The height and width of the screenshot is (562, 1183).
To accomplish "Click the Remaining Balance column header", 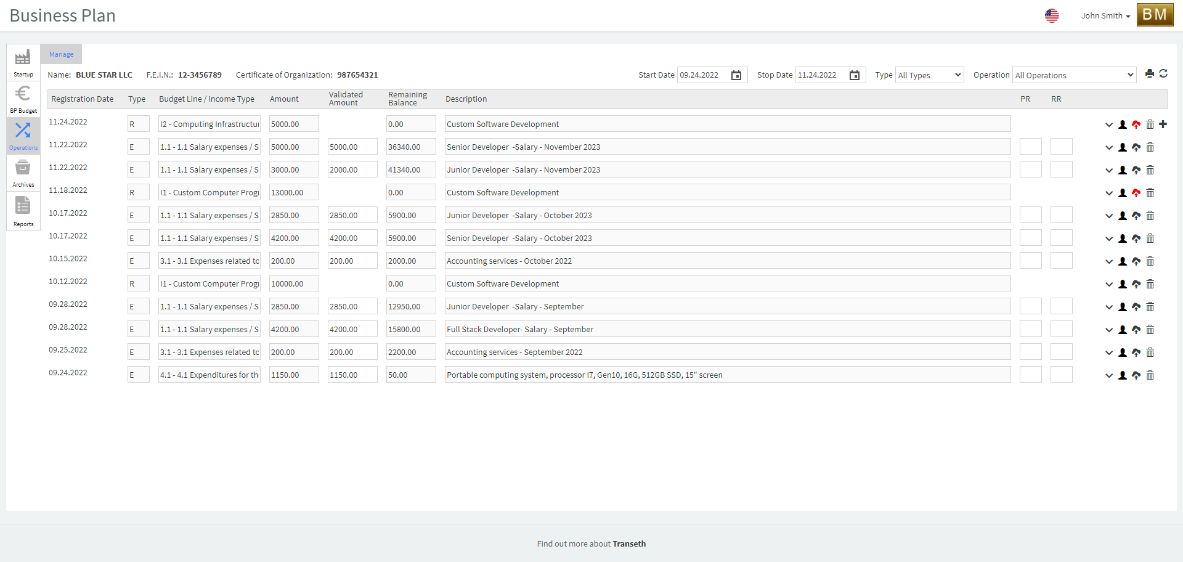I will pos(407,99).
